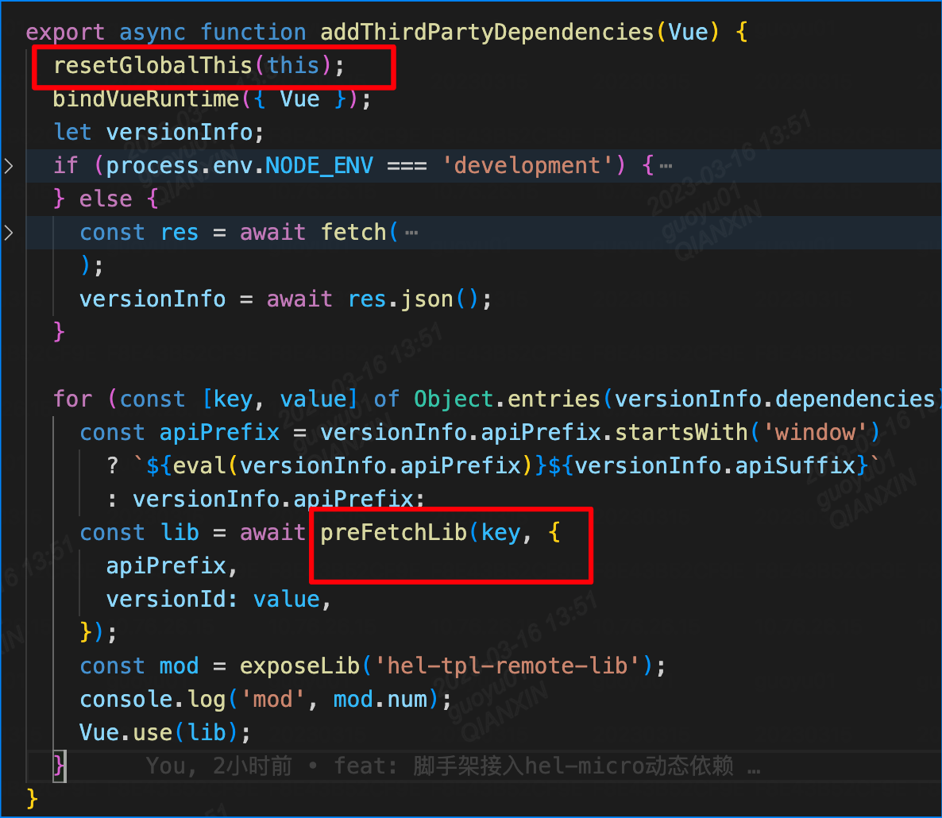942x818 pixels.
Task: Expand the collapsed if (development) block via its gutter chevron
Action: click(8, 165)
